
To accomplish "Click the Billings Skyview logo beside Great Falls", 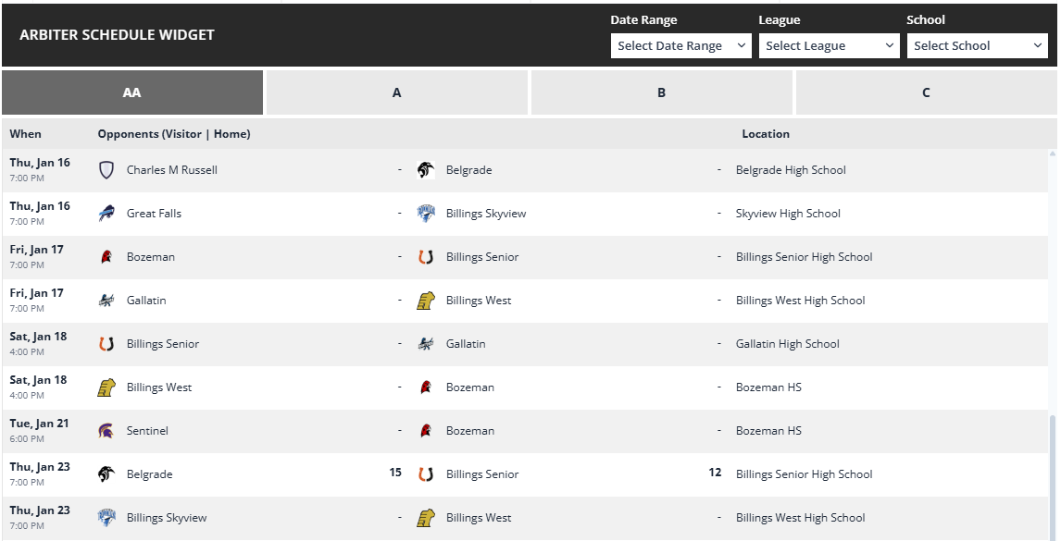I will (x=426, y=213).
